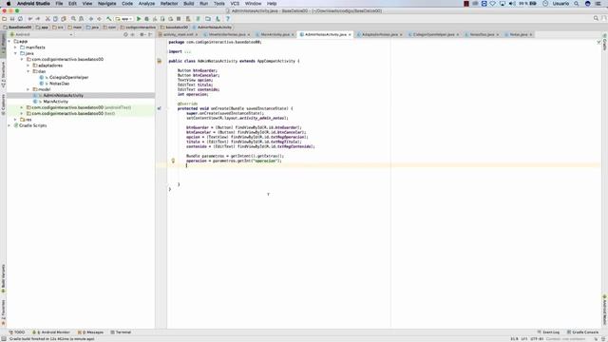Click the Synchronize icon in toolbar
Viewport: 608px width, 342px height.
tap(20, 19)
